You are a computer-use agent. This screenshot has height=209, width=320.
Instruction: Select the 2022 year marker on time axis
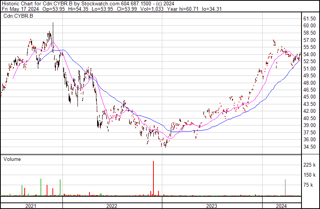[x=111, y=206]
